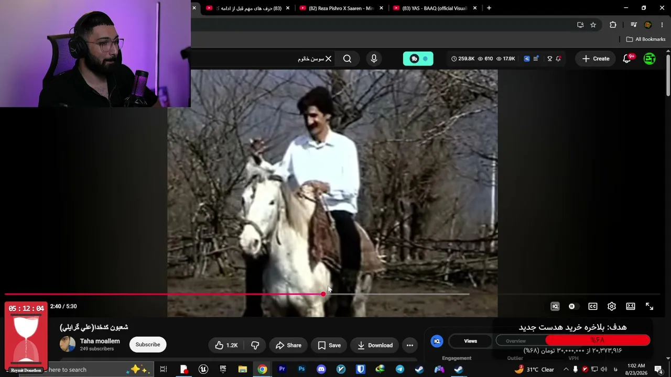Open the vidIQ panel logo below the video
The width and height of the screenshot is (671, 377).
(x=437, y=341)
